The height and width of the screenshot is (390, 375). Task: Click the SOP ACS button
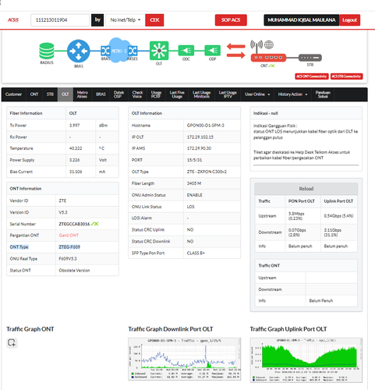[231, 20]
